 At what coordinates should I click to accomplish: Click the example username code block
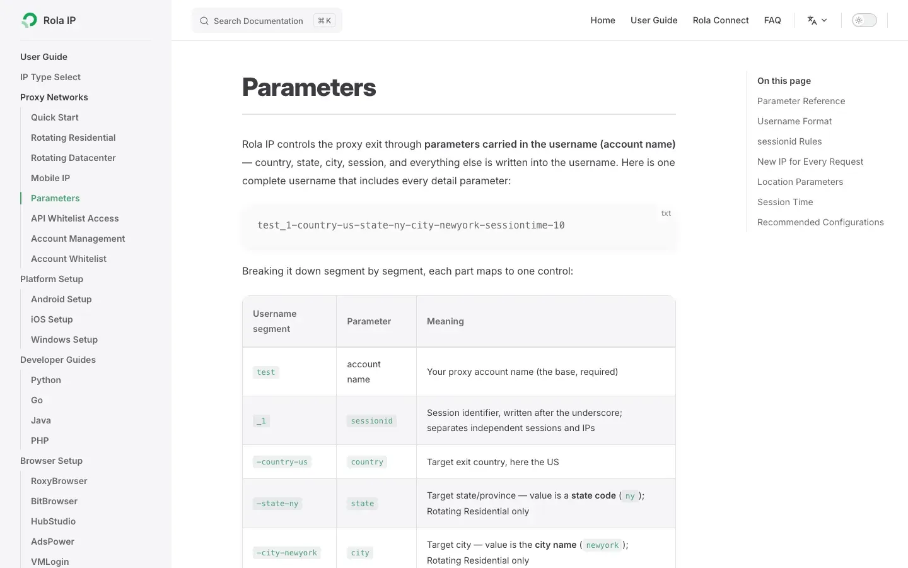coord(459,225)
